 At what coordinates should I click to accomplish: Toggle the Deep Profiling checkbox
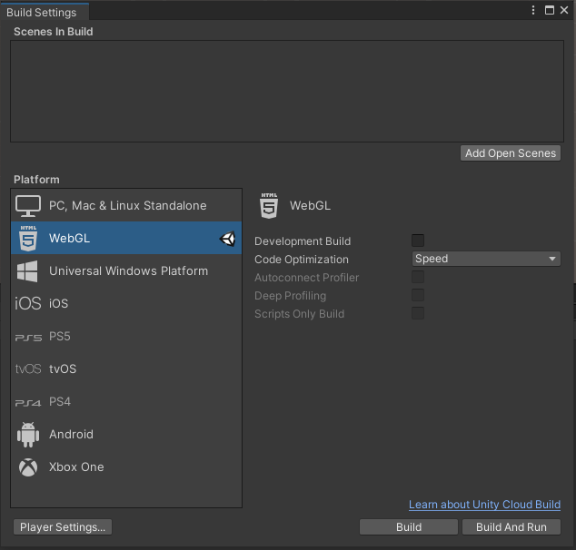click(418, 295)
